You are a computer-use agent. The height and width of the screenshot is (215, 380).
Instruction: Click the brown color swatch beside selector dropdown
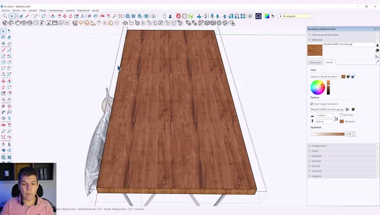click(344, 77)
